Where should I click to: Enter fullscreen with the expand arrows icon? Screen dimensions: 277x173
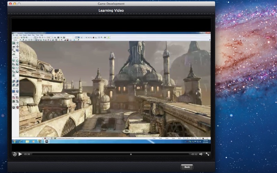click(207, 154)
